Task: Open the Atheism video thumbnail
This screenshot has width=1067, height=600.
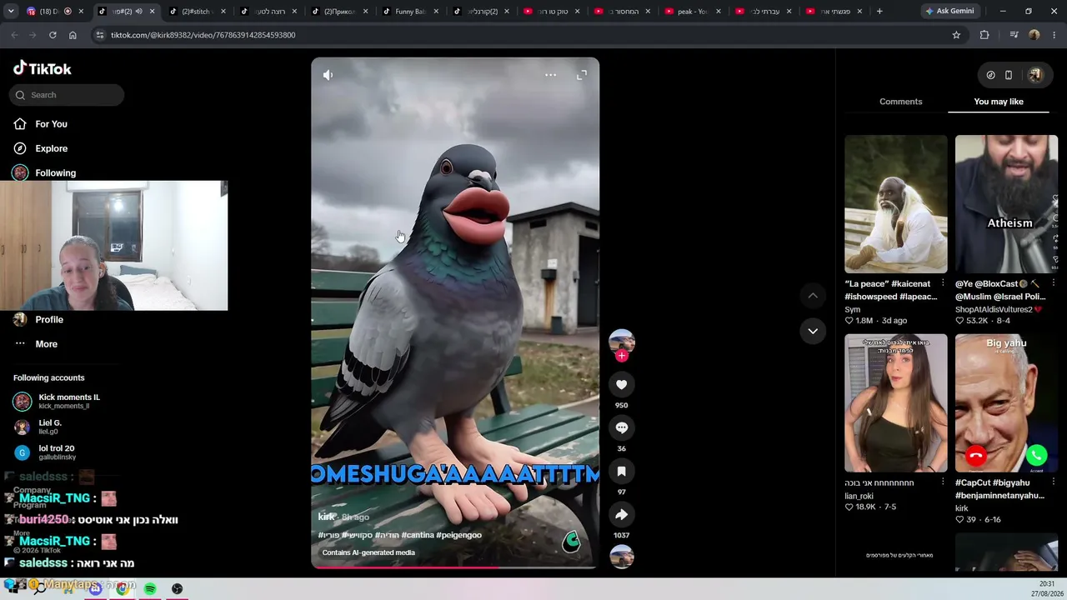Action: [x=1006, y=204]
